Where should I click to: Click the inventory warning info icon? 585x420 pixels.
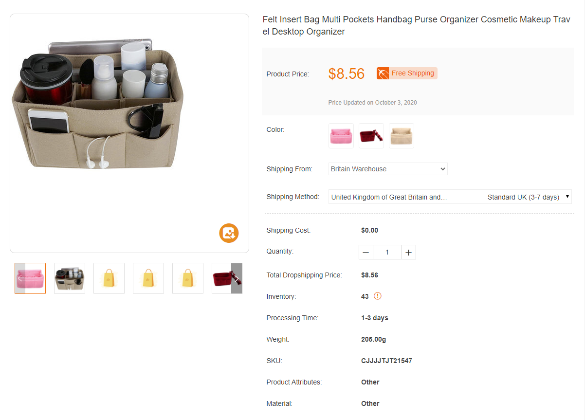378,296
